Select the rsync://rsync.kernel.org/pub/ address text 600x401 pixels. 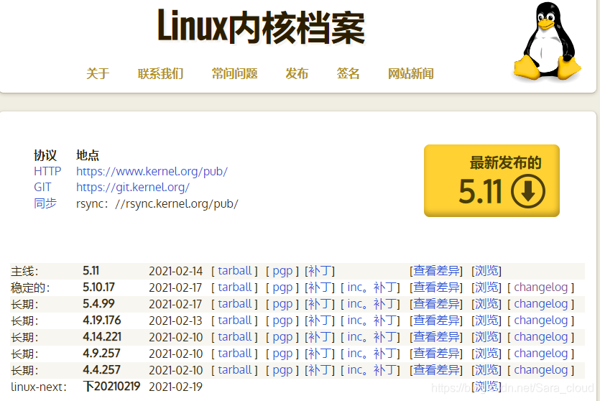pos(157,203)
